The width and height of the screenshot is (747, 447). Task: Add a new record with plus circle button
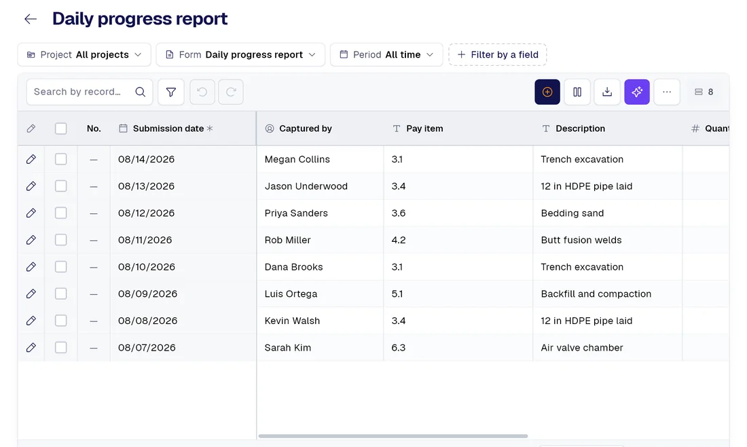(x=547, y=92)
